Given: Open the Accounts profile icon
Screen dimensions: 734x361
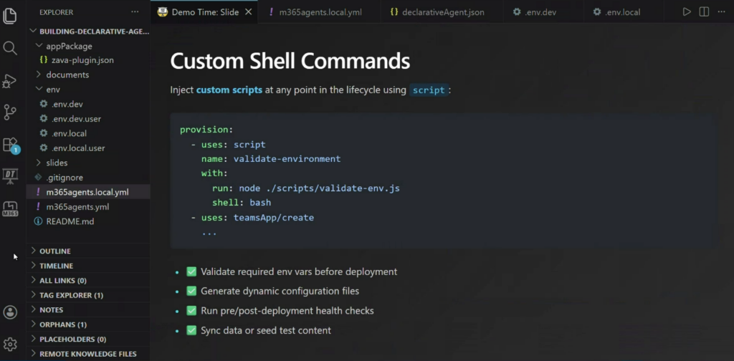Looking at the screenshot, I should 10,312.
